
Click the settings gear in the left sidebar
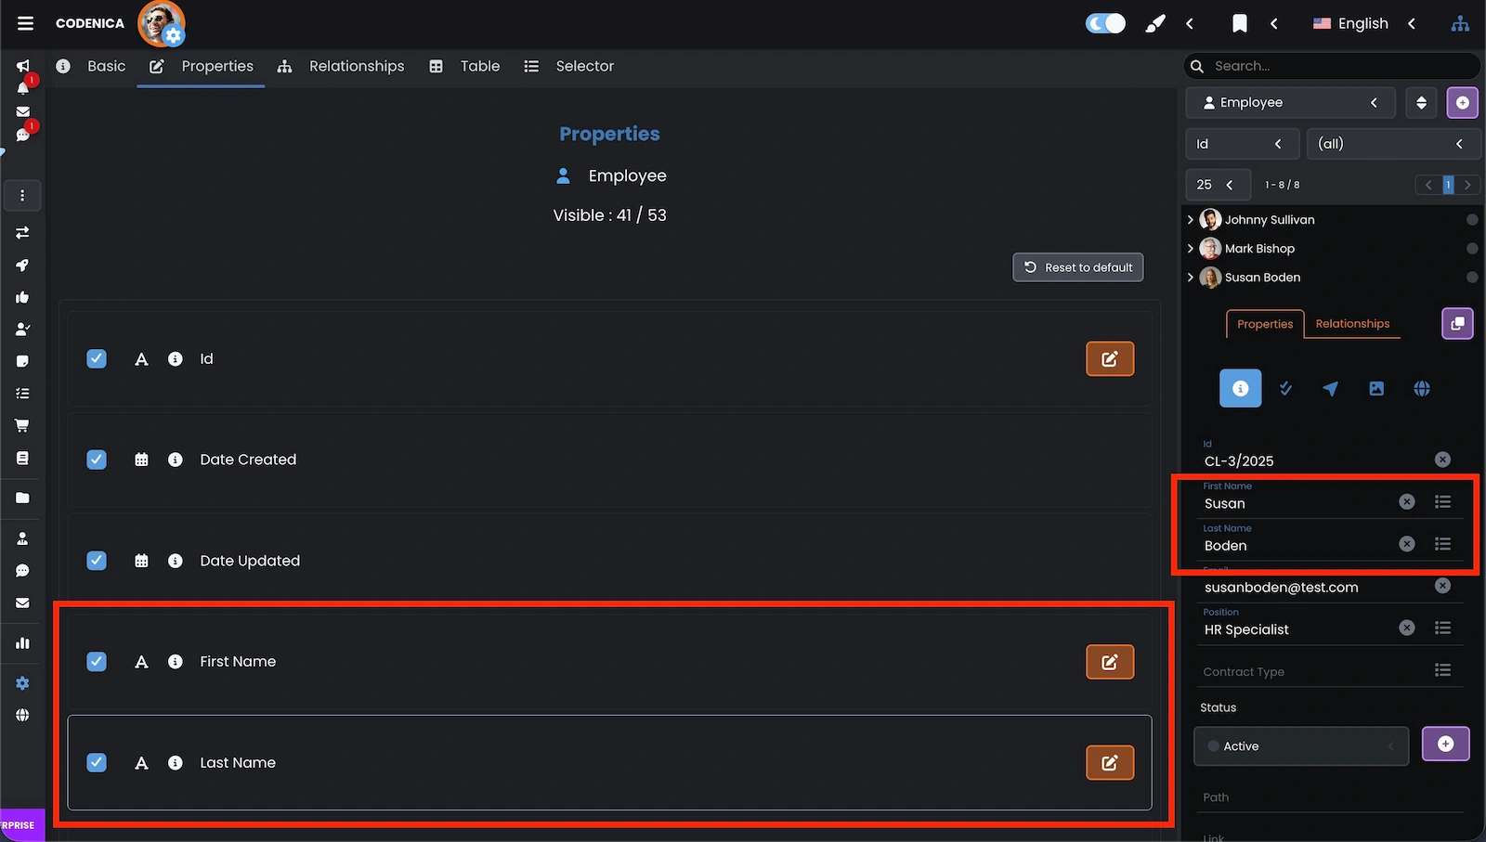(x=22, y=683)
